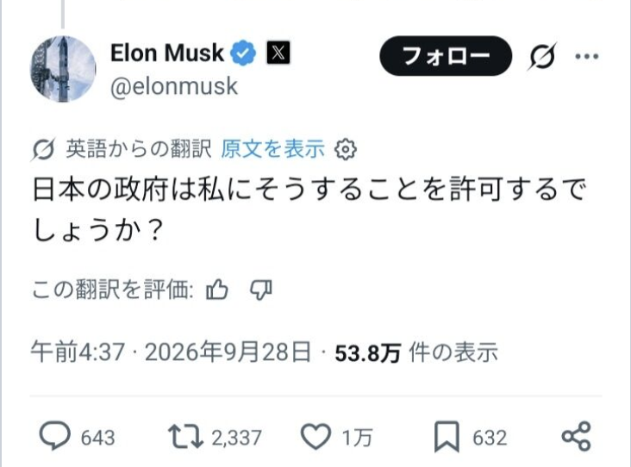Open Grok icon next to follow button
Viewport: 631px width, 467px height.
pos(542,56)
